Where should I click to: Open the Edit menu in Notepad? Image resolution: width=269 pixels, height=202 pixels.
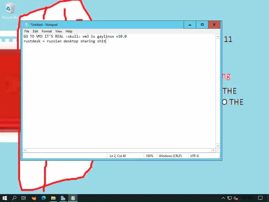(35, 31)
